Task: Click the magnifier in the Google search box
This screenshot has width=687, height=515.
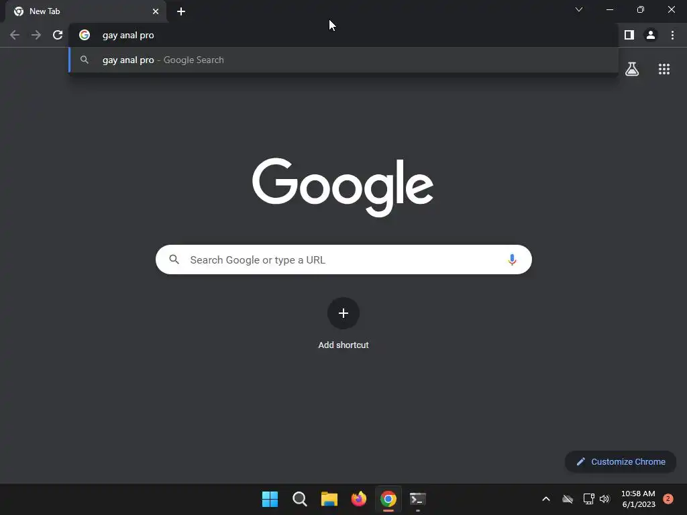Action: point(174,260)
